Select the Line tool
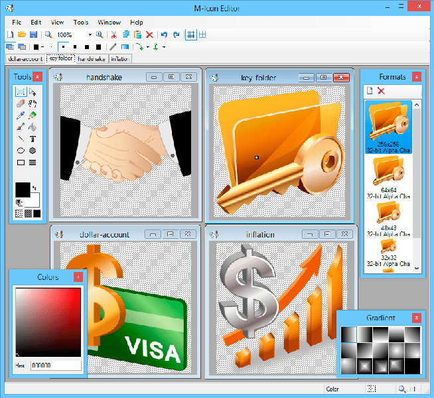Screen dimensions: 434x398 click(x=21, y=139)
